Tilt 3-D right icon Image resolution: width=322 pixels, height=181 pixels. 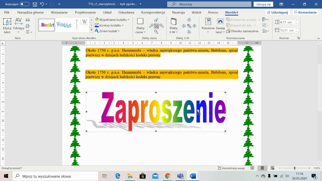click(194, 26)
